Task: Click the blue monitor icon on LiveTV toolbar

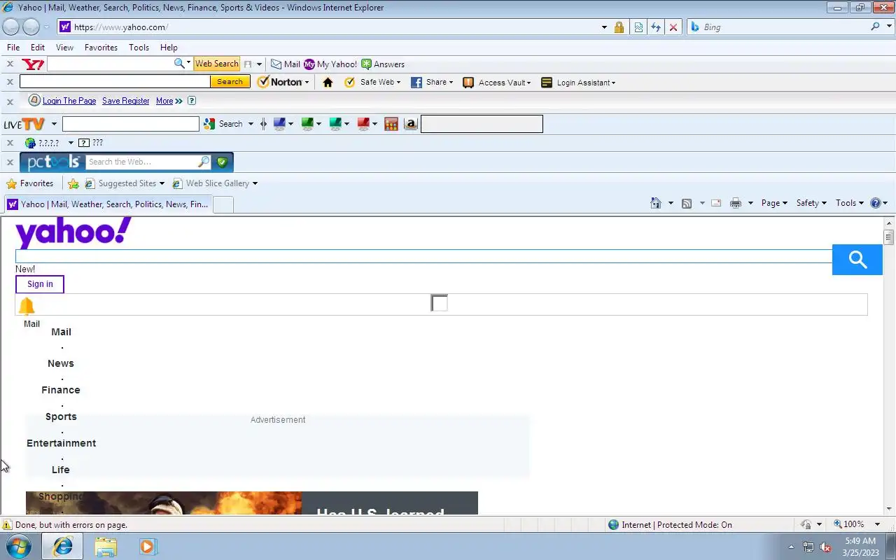Action: pyautogui.click(x=279, y=124)
